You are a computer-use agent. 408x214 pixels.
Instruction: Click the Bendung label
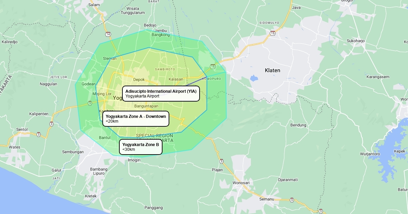298,125
